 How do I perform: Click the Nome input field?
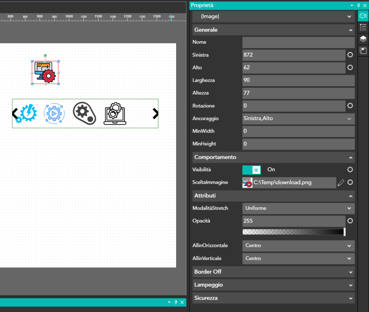[298, 42]
